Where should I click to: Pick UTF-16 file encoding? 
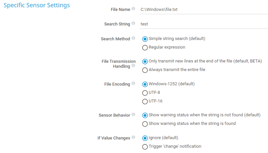(145, 101)
